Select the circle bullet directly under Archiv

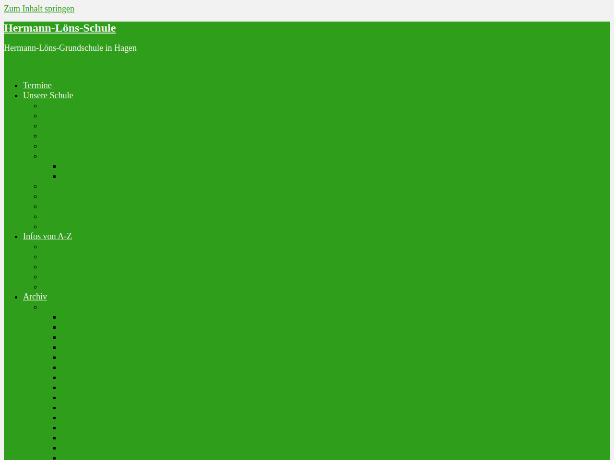(x=35, y=307)
